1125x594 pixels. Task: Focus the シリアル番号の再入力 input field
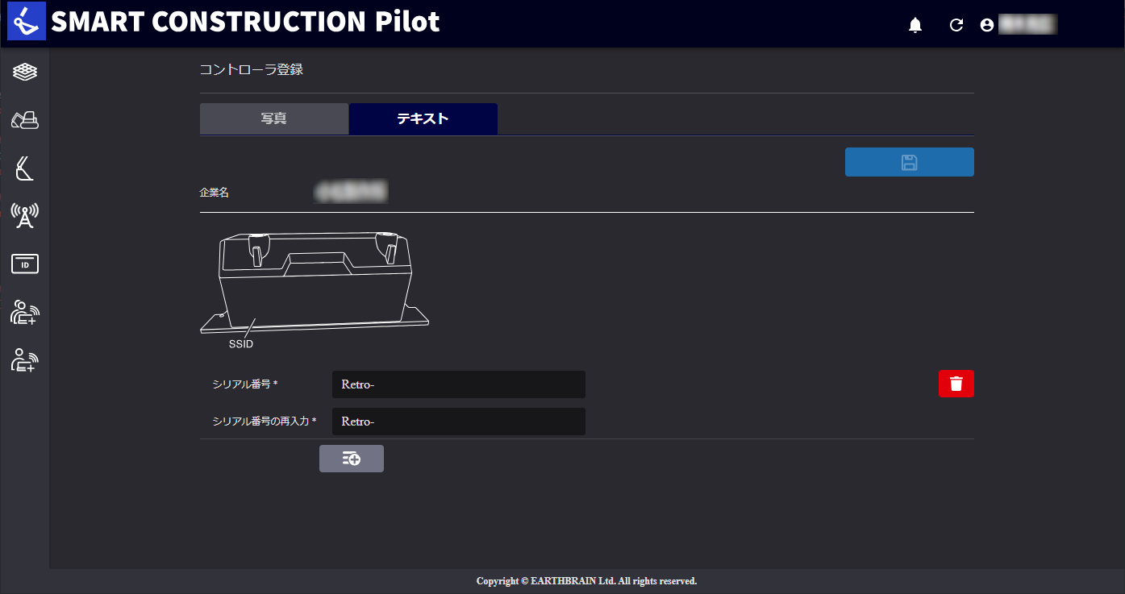point(459,422)
